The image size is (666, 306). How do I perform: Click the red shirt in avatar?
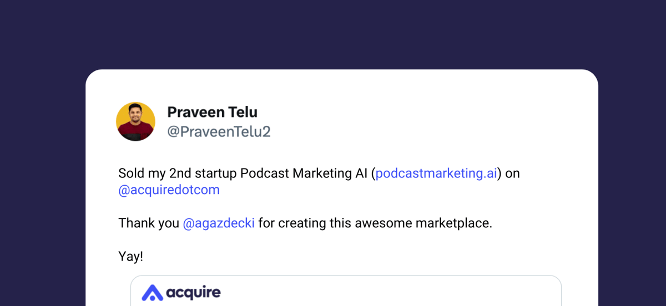click(135, 133)
